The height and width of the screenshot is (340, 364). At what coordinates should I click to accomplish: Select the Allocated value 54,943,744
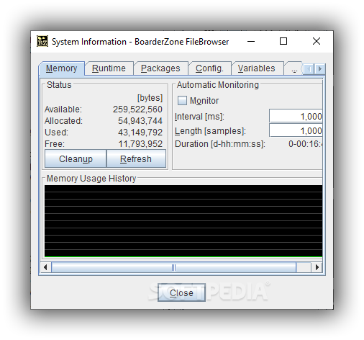[140, 121]
